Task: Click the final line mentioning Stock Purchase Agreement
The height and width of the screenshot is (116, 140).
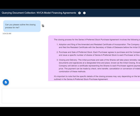Action: coord(81,79)
